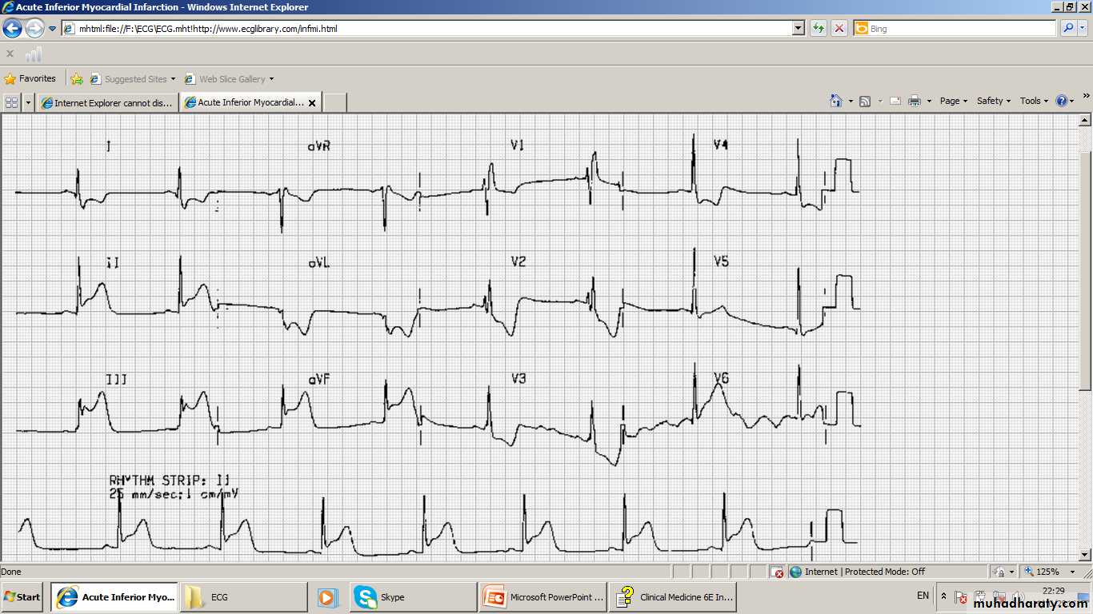Click the Read Mail envelope icon
1093x614 pixels.
(895, 101)
